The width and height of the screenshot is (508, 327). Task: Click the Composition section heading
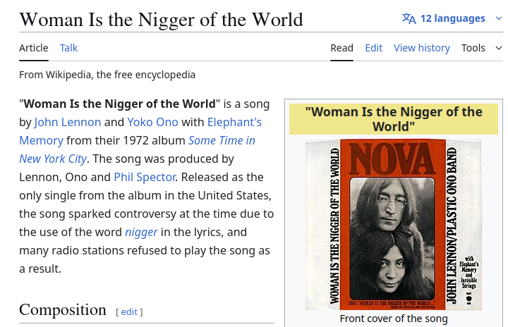[x=62, y=310]
